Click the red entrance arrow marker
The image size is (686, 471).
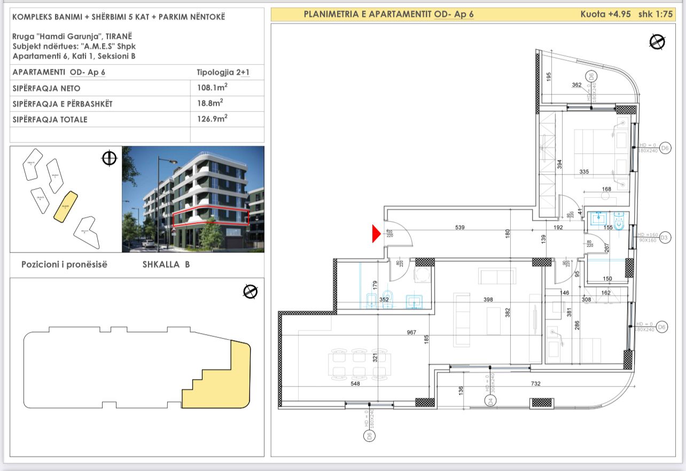pyautogui.click(x=376, y=233)
